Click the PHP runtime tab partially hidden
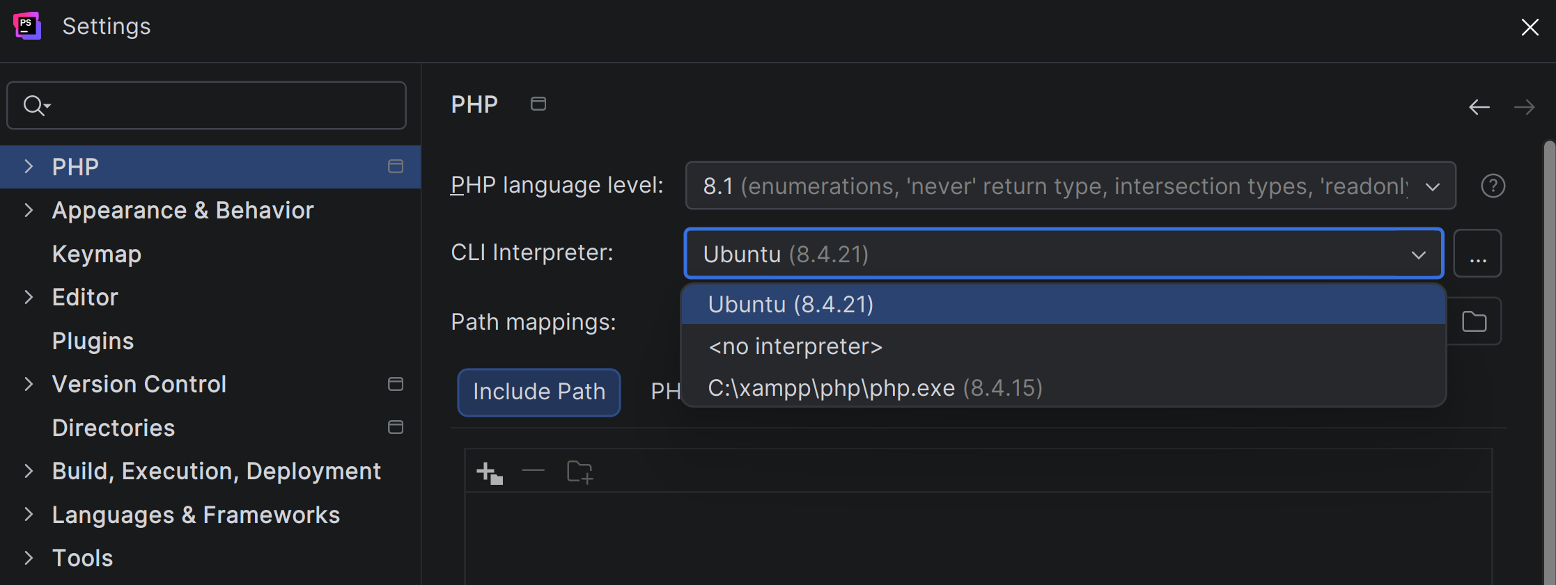This screenshot has width=1556, height=585. pos(665,392)
